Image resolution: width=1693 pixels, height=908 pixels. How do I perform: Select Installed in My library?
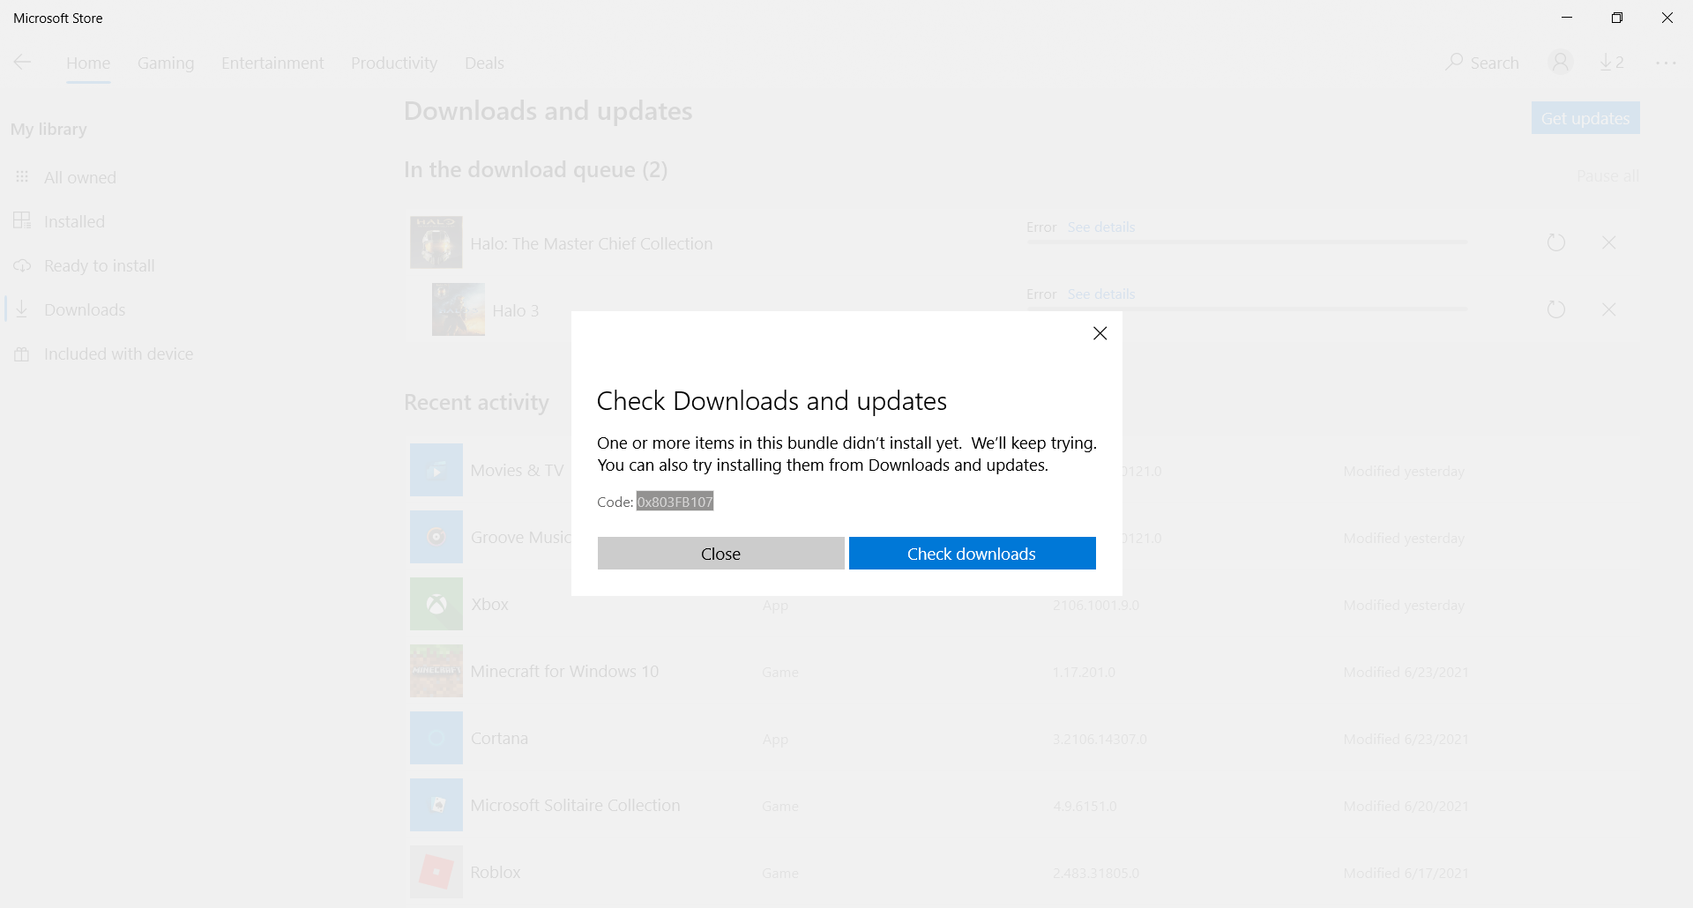[x=74, y=221]
